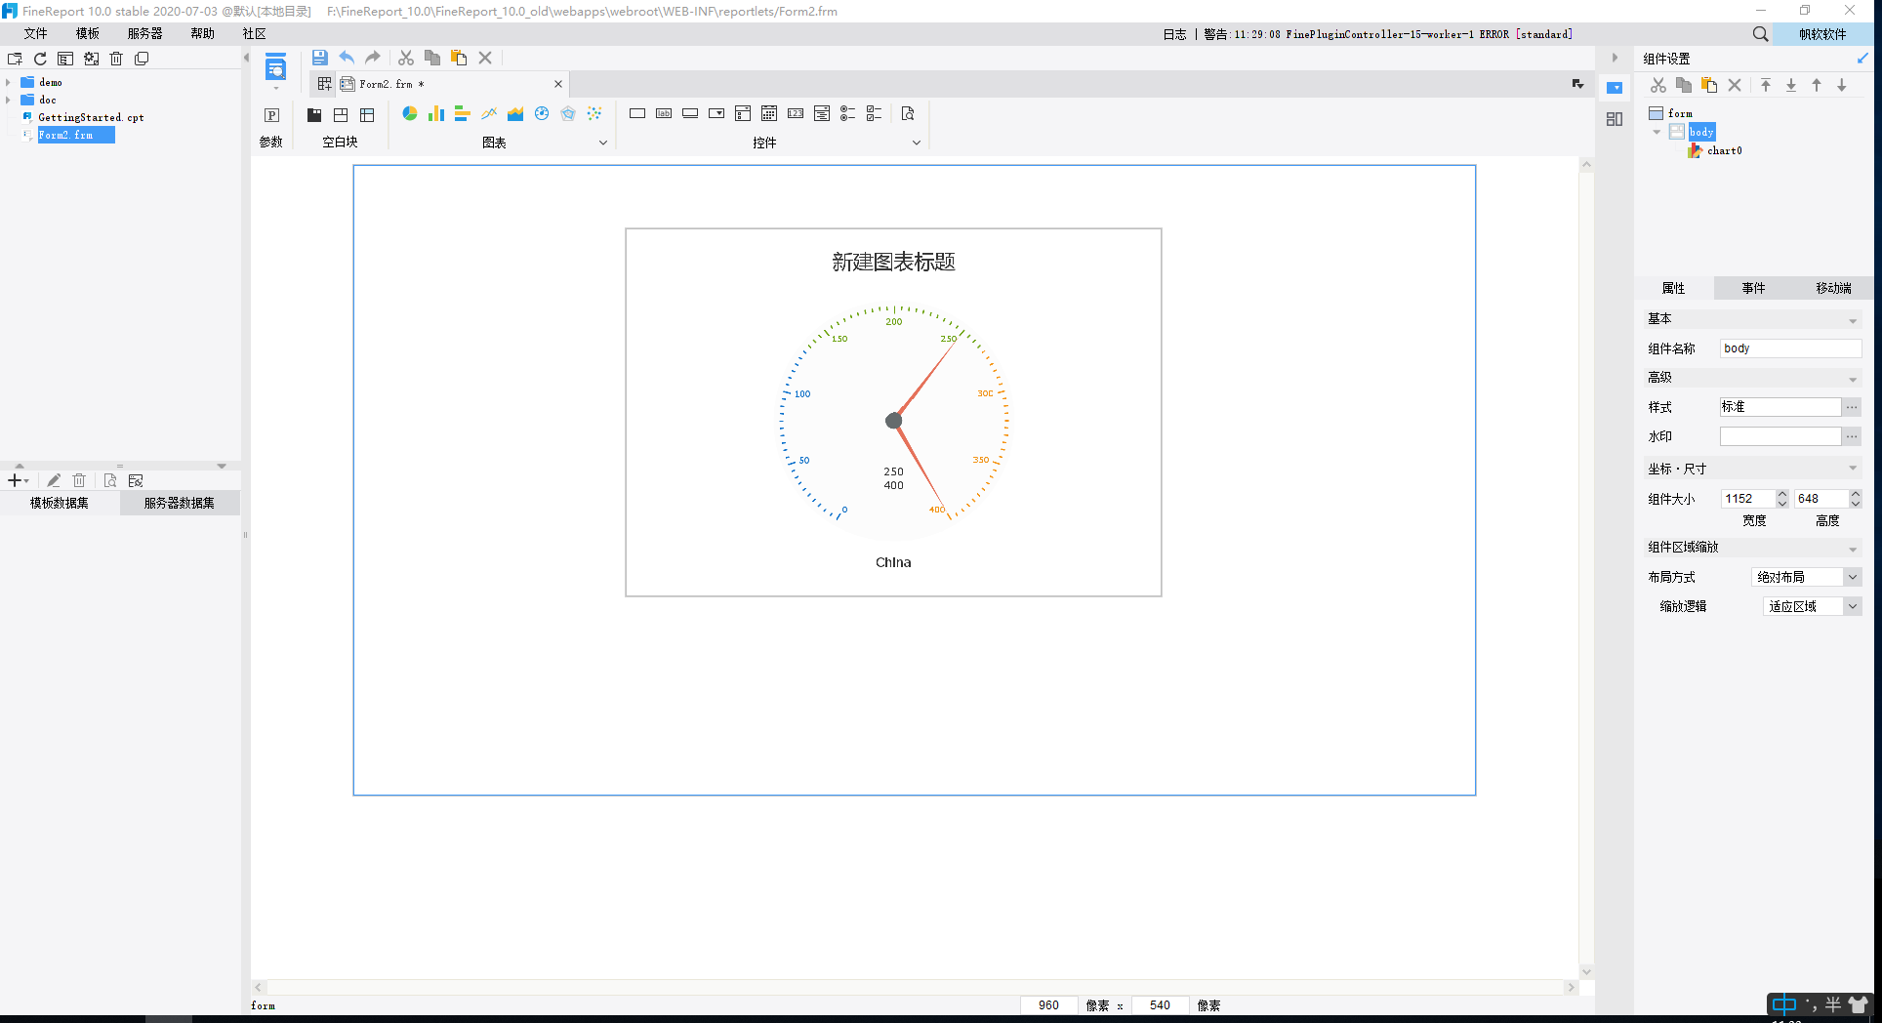1882x1023 pixels.
Task: Add a combo box widget
Action: point(716,114)
